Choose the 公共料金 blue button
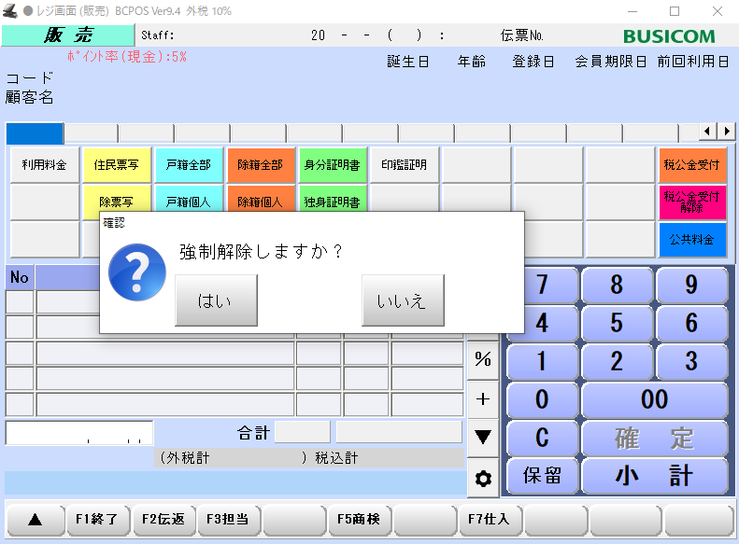Screen dimensions: 739x544 click(691, 240)
